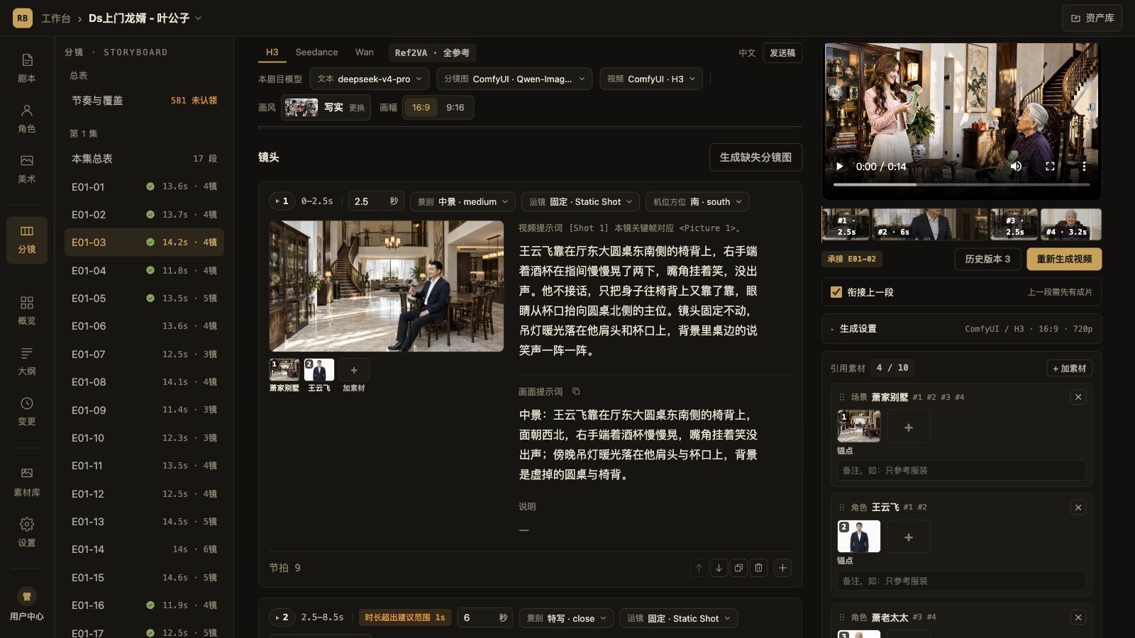Screen dimensions: 1135x638
Task: Open the 剧本 script sidebar icon
Action: point(27,68)
